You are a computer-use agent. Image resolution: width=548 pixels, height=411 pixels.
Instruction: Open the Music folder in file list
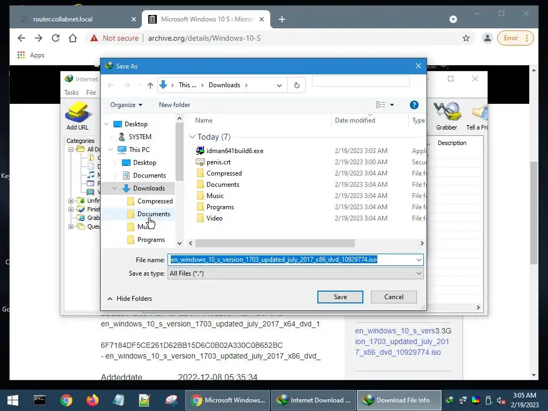tap(215, 196)
